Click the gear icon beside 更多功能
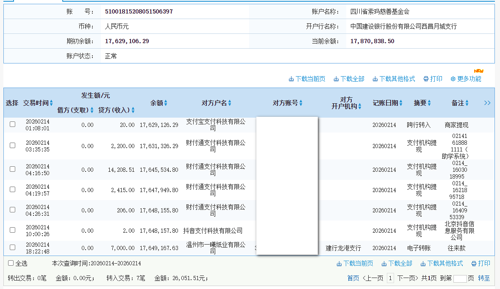500x289 pixels. (x=453, y=78)
